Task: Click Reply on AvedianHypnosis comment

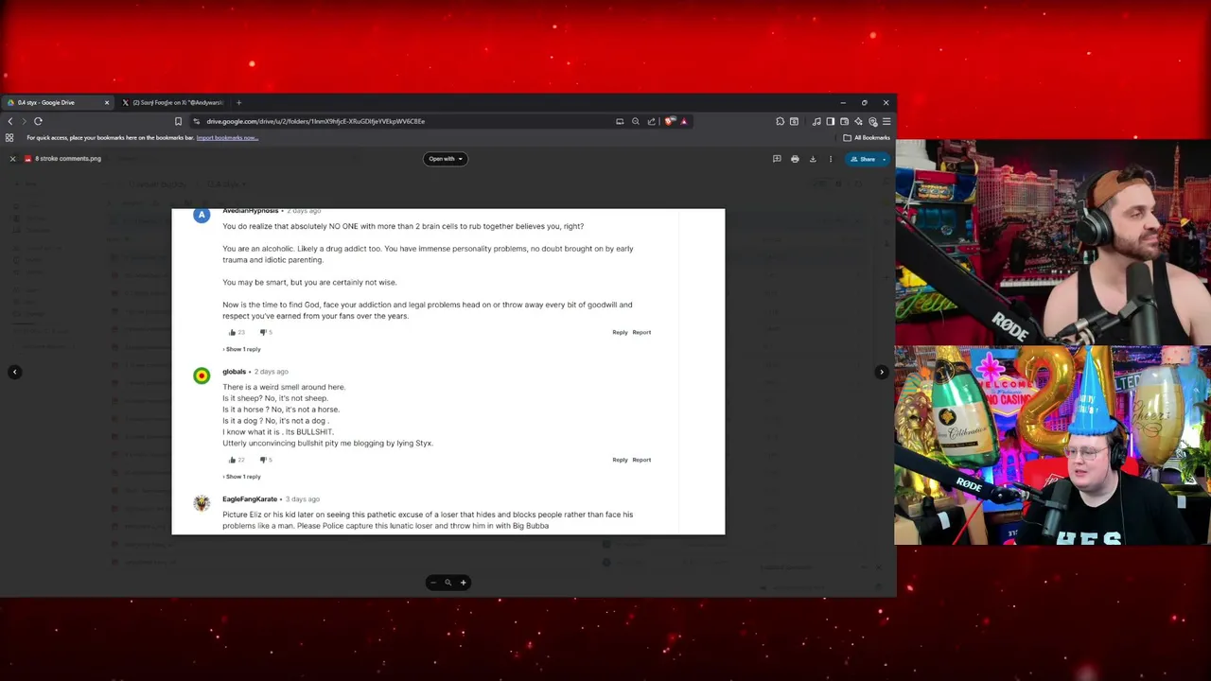Action: (620, 332)
